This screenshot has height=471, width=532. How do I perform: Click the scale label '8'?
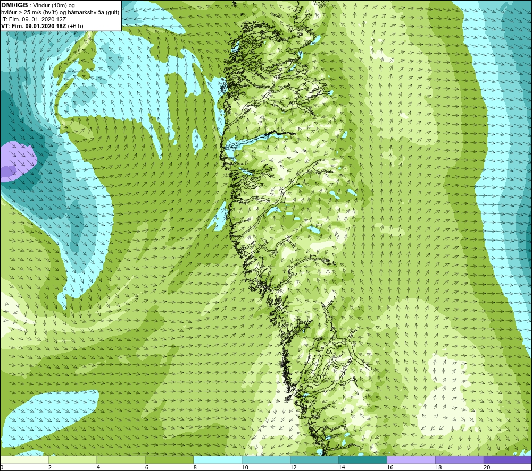pyautogui.click(x=195, y=468)
